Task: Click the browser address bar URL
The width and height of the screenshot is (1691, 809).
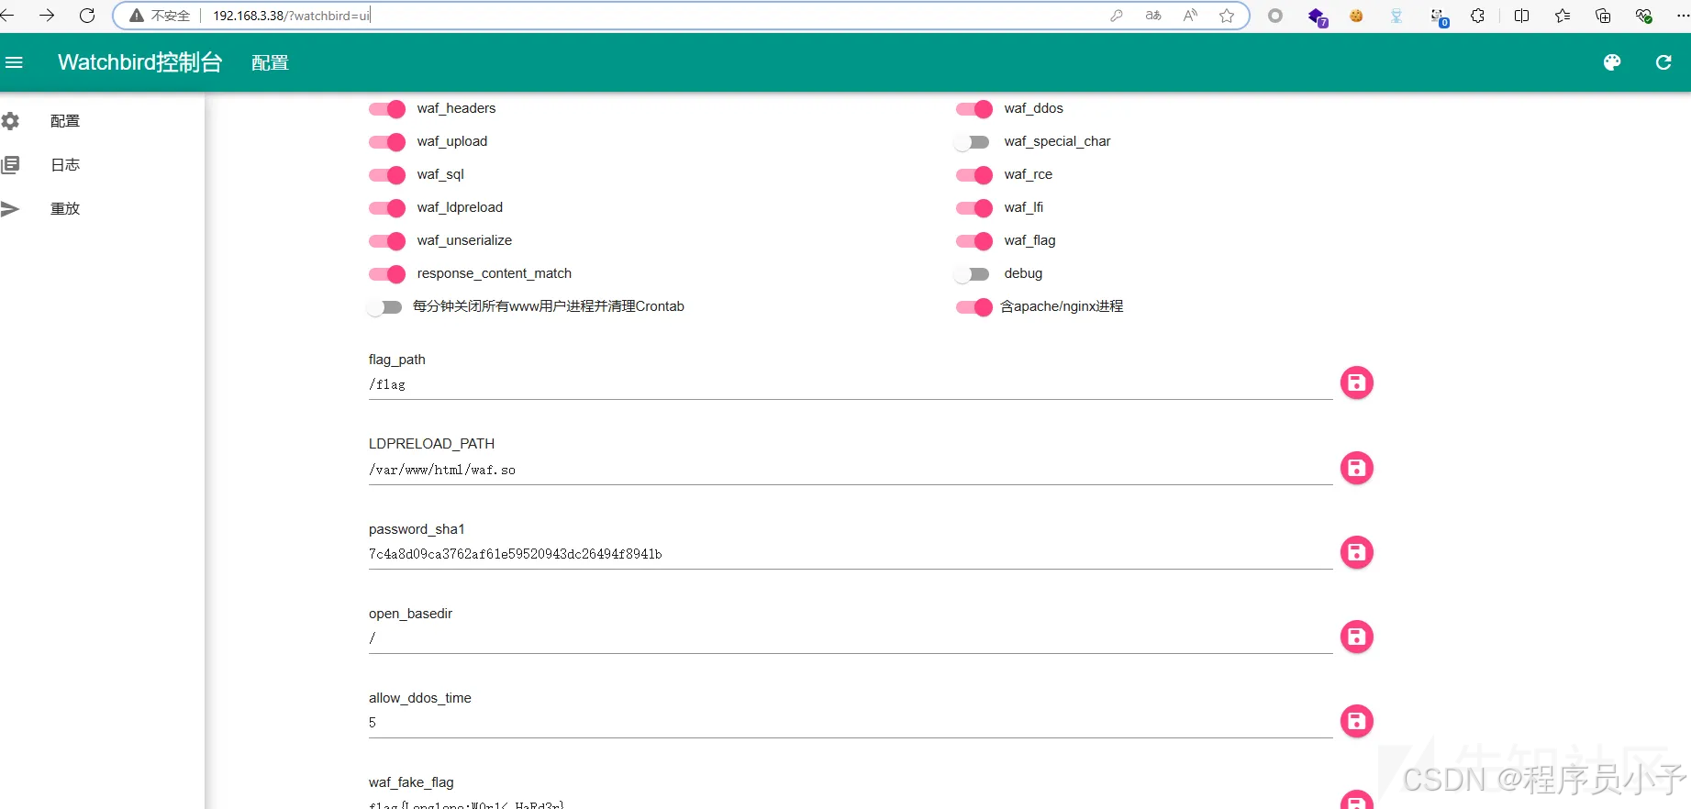Action: coord(292,16)
